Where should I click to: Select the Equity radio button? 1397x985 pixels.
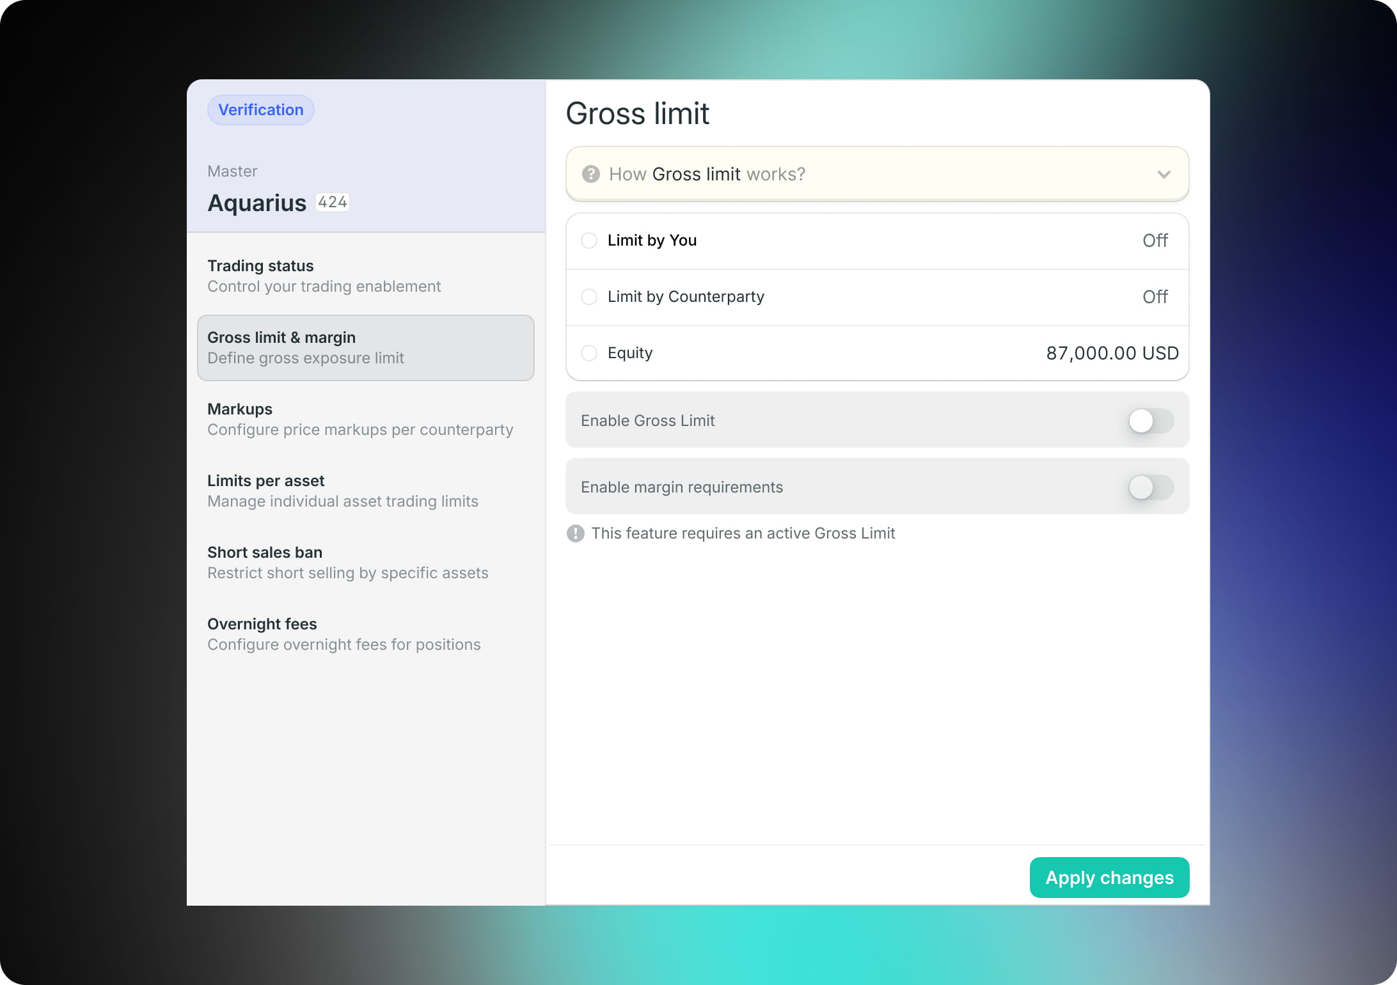(589, 353)
